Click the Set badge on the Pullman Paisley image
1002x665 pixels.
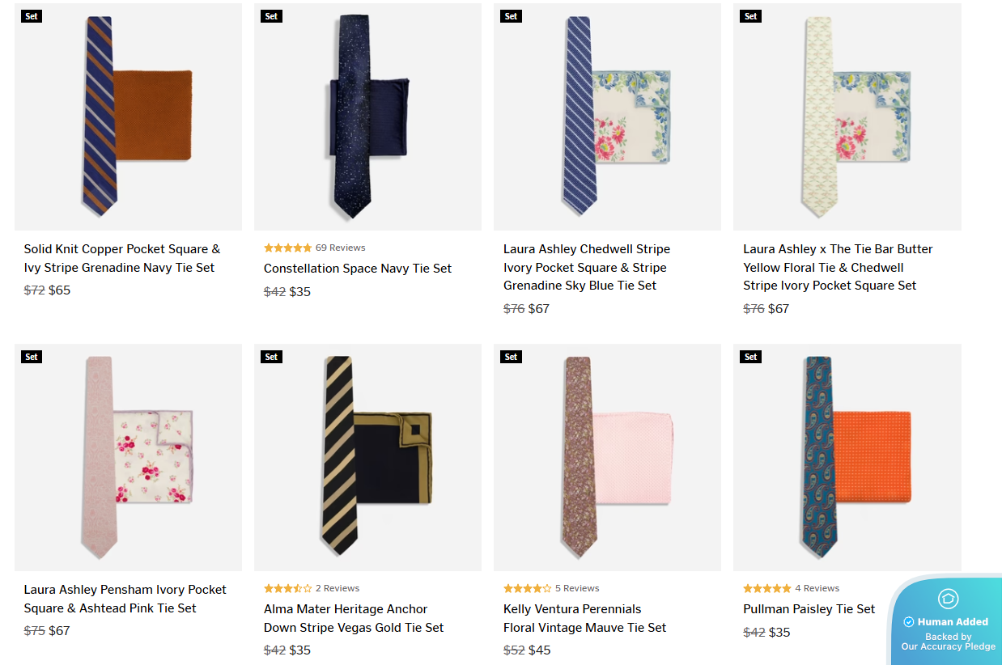[751, 357]
